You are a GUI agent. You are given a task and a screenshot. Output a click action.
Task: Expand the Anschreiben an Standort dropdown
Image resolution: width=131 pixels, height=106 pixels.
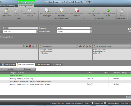click(91, 32)
